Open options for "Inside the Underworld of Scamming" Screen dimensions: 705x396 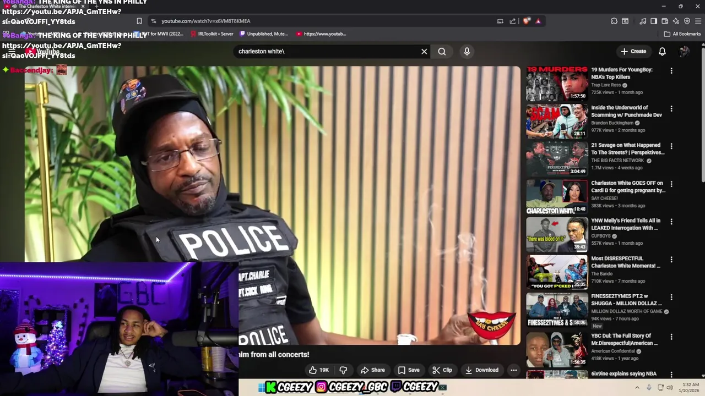pyautogui.click(x=671, y=109)
